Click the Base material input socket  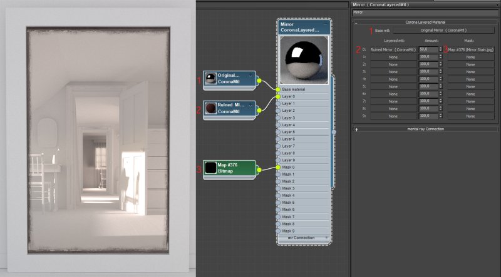pos(277,89)
